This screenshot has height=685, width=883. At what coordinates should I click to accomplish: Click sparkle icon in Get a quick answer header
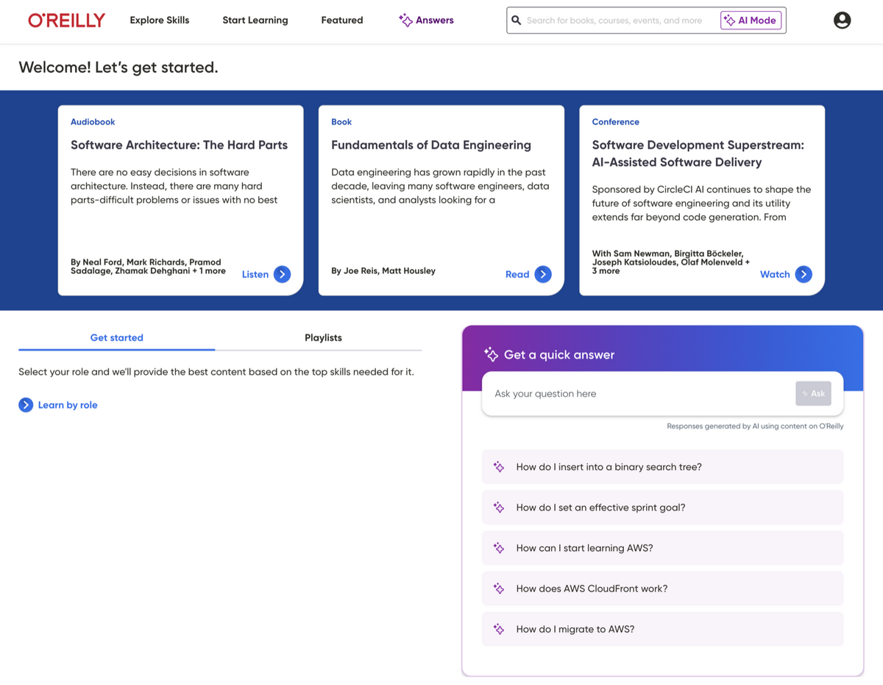(x=491, y=354)
